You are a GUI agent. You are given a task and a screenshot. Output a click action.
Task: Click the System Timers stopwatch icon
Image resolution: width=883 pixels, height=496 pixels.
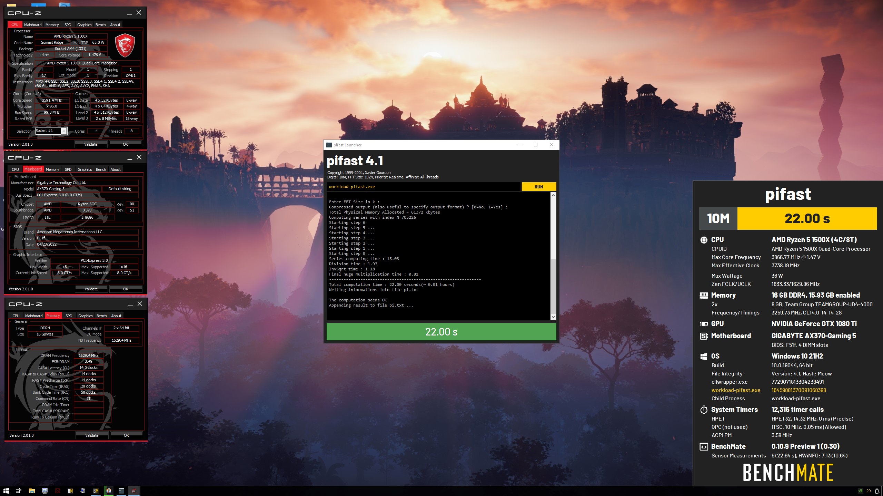[x=704, y=410]
